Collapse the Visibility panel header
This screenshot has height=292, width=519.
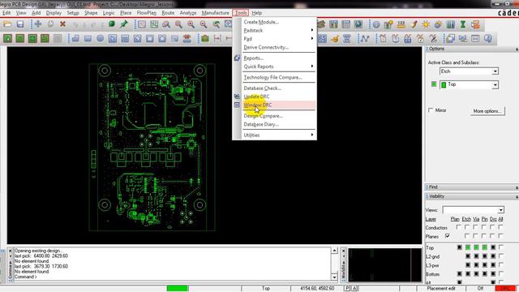[x=472, y=196]
